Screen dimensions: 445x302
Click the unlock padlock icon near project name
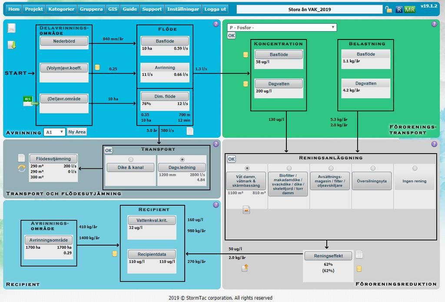(x=389, y=10)
